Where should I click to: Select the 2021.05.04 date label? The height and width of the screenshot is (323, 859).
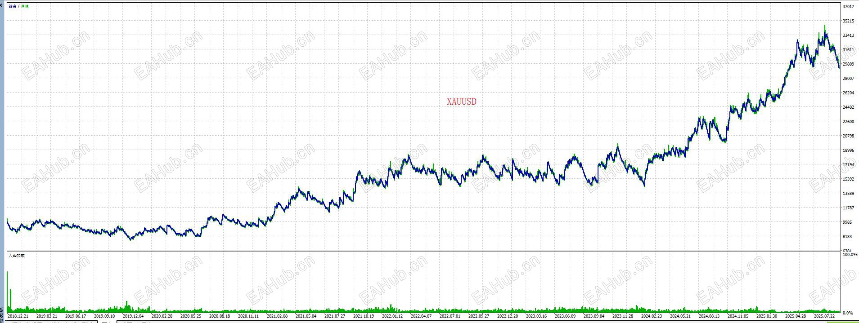pyautogui.click(x=306, y=316)
